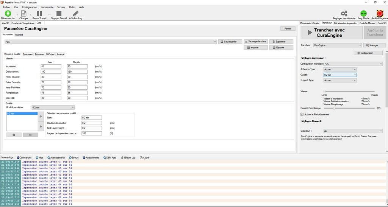Click the Copier log icon
This screenshot has height=207, width=388.
(141, 157)
